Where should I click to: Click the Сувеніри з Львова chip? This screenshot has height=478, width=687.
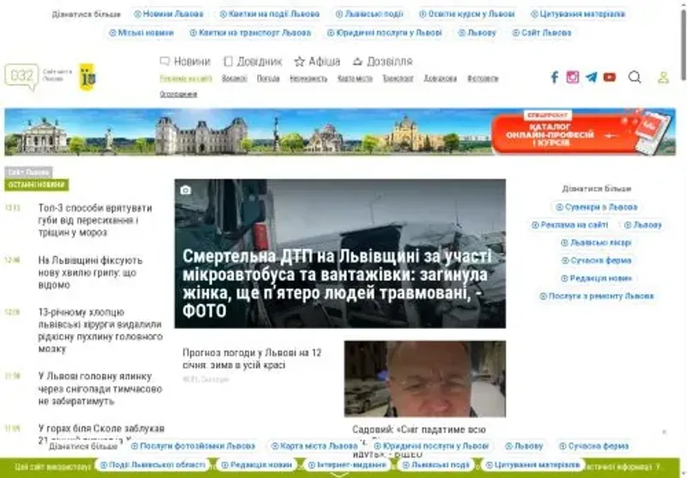pos(596,207)
